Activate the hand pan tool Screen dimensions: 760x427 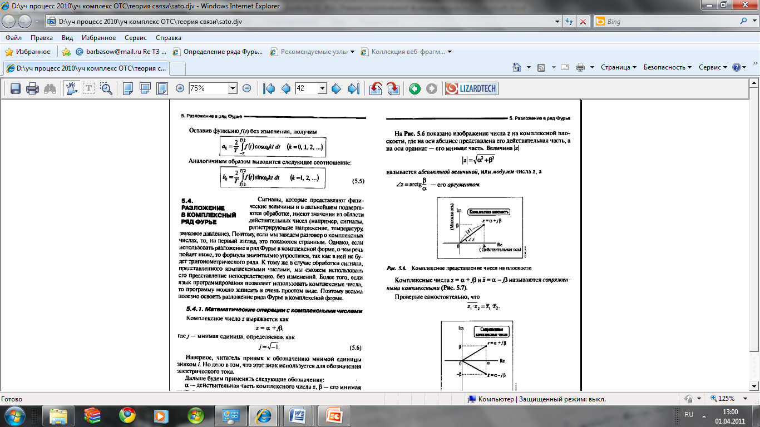tap(72, 88)
